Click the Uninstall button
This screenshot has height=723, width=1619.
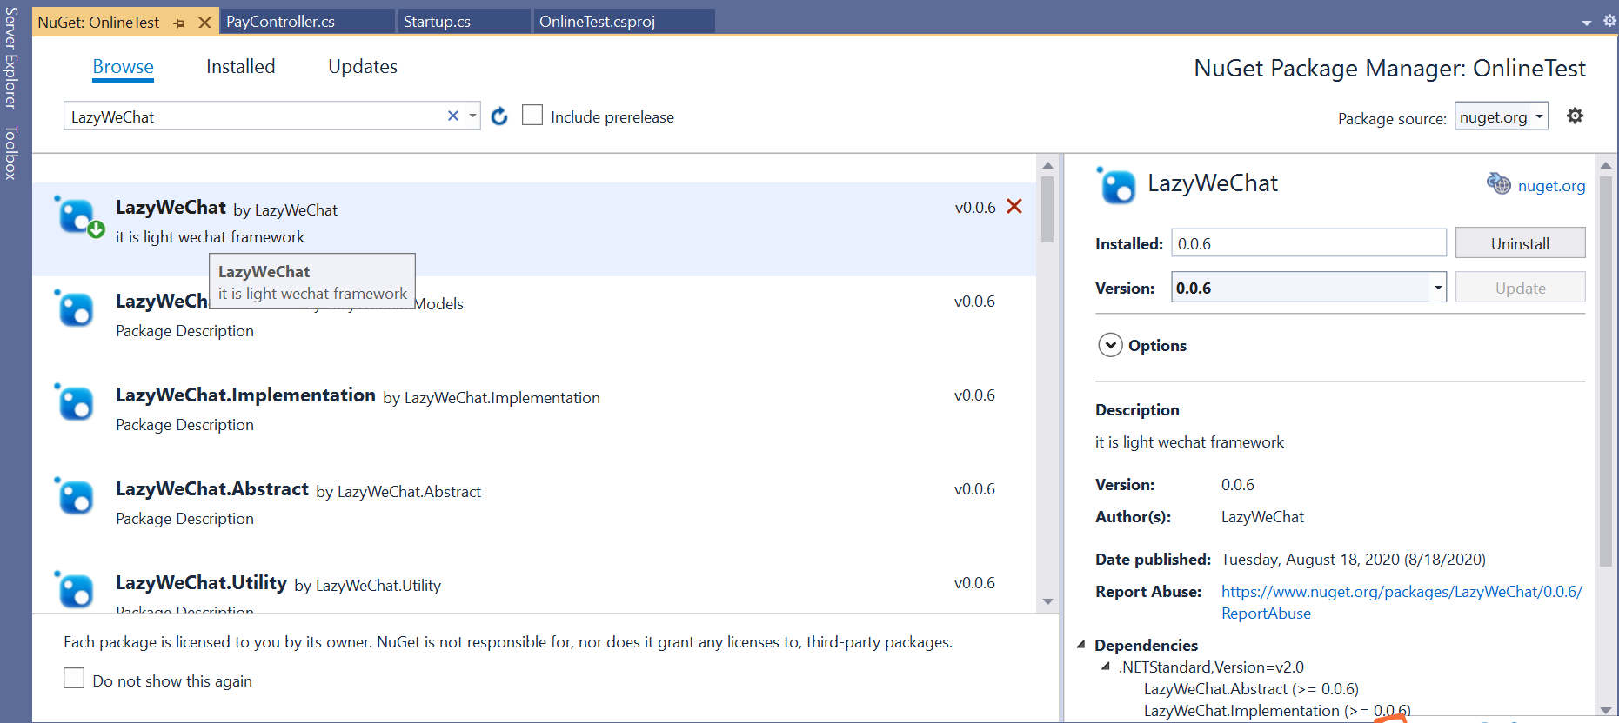pyautogui.click(x=1520, y=243)
